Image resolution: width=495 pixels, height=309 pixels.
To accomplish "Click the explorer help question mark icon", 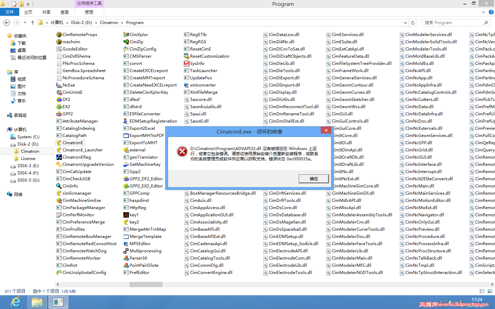I will tap(491, 12).
